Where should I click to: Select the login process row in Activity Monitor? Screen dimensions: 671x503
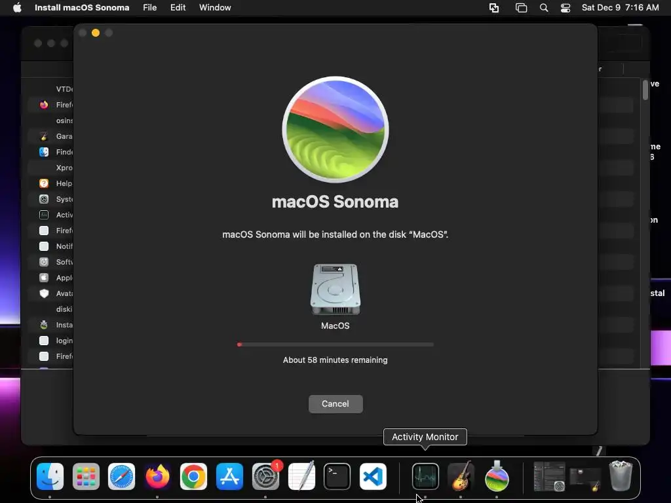click(x=50, y=341)
